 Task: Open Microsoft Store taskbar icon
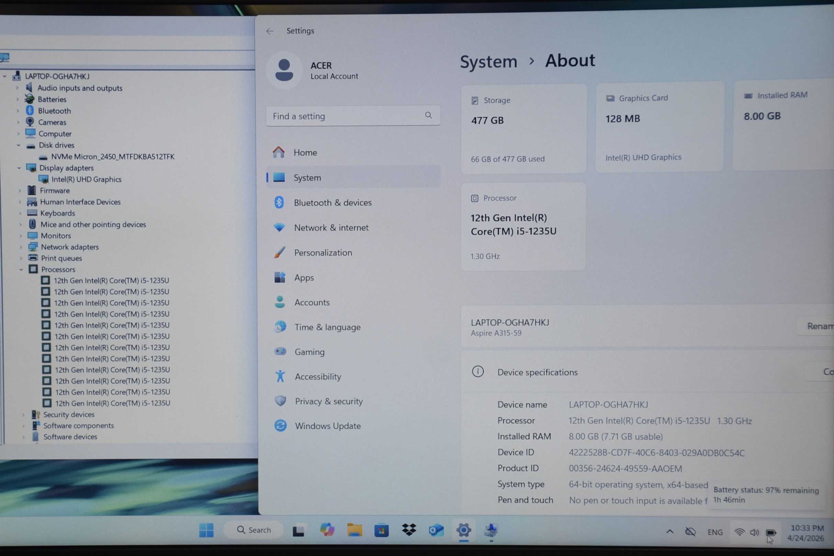pos(382,531)
